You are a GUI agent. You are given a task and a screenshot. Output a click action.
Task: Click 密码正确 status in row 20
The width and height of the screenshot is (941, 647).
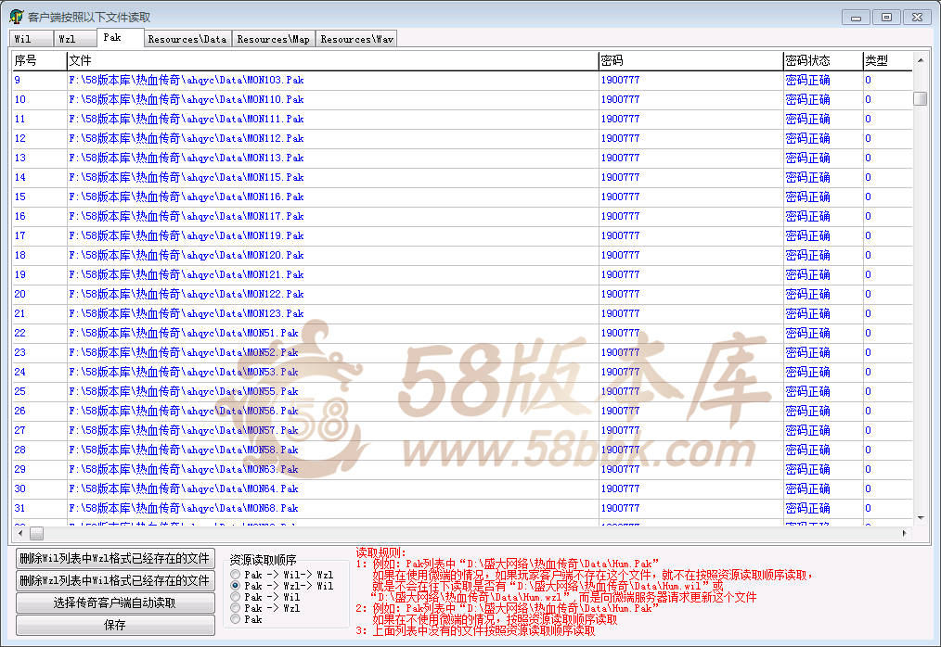point(807,295)
